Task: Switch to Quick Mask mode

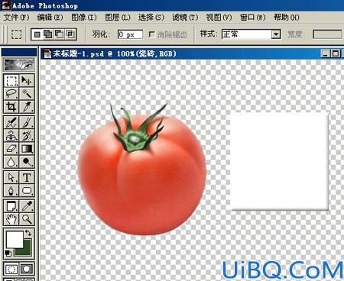Action: tap(27, 269)
